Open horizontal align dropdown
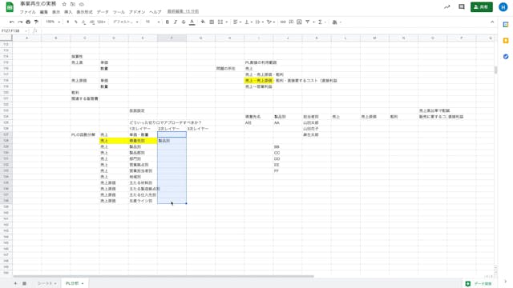This screenshot has height=288, width=513. (x=237, y=22)
